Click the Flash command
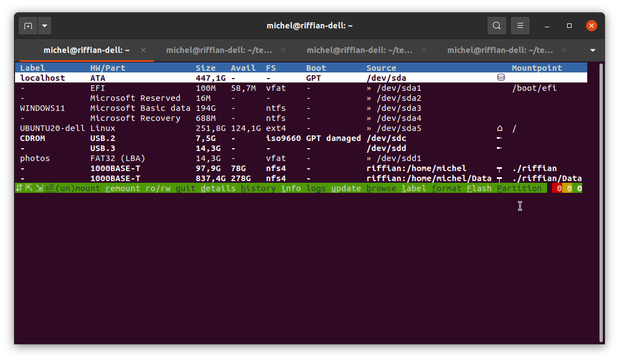This screenshot has width=619, height=360. [x=479, y=188]
